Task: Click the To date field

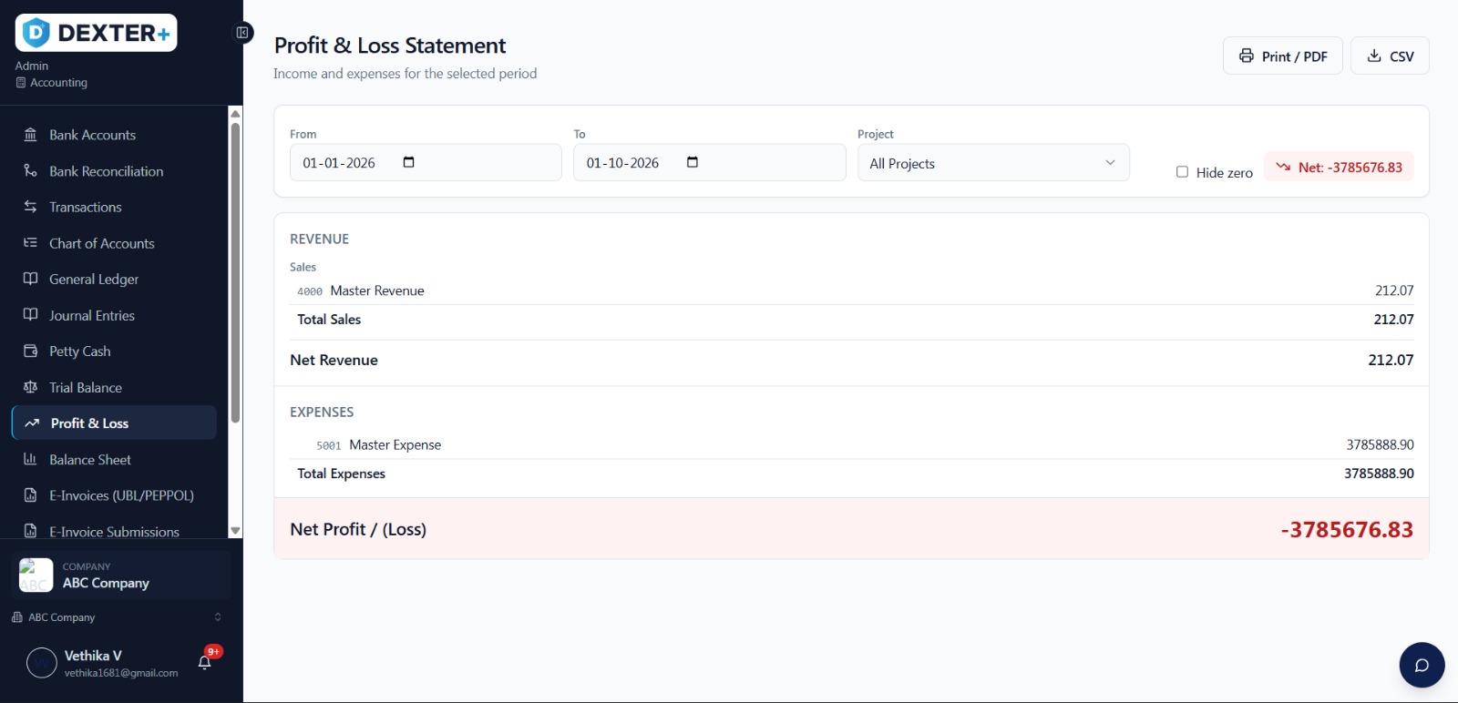Action: click(x=709, y=162)
